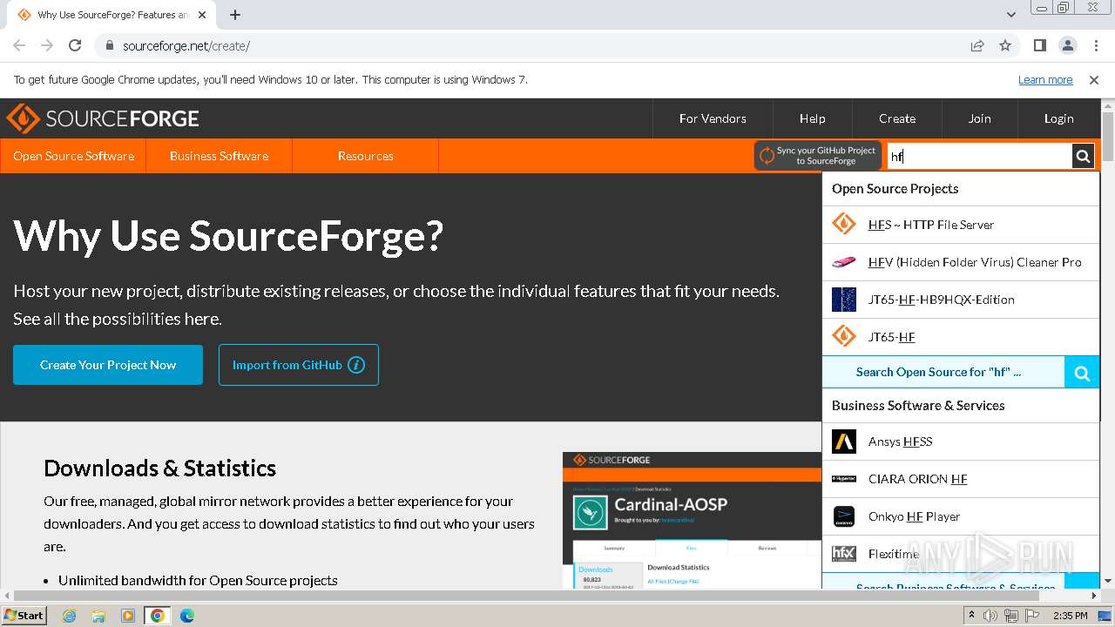
Task: Click the vertical scrollbar up arrow
Action: coord(1107,105)
